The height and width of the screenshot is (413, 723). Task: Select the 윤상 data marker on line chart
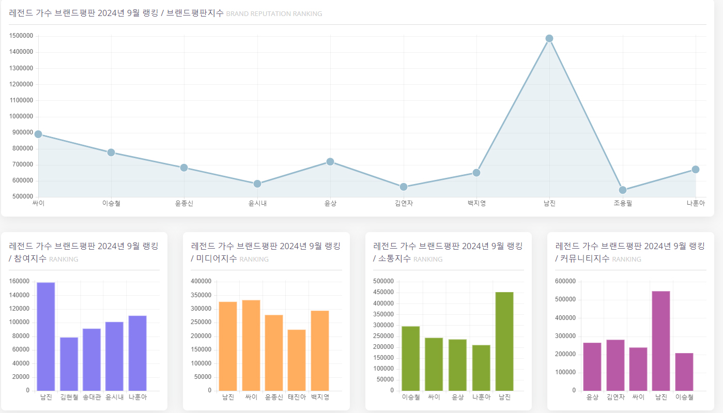tap(330, 161)
